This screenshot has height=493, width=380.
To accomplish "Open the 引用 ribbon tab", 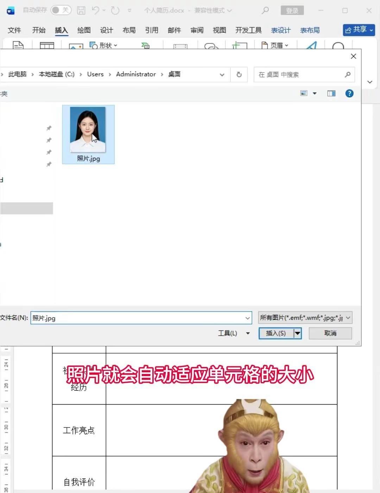I will point(152,30).
